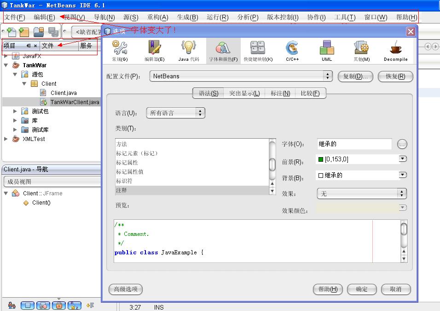The height and width of the screenshot is (311, 440).
Task: Confirm with the 确定 OK button
Action: coord(362,289)
